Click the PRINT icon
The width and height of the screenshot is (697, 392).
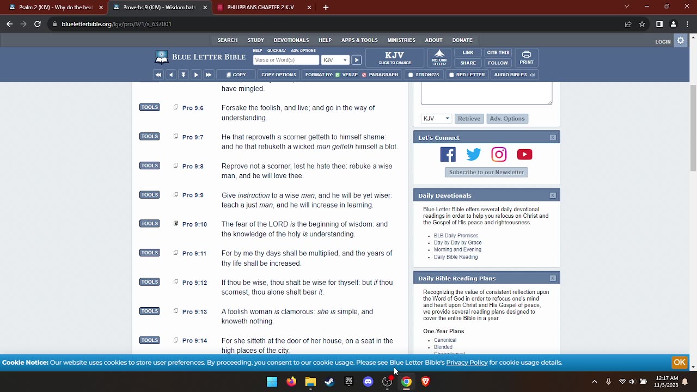pos(527,58)
